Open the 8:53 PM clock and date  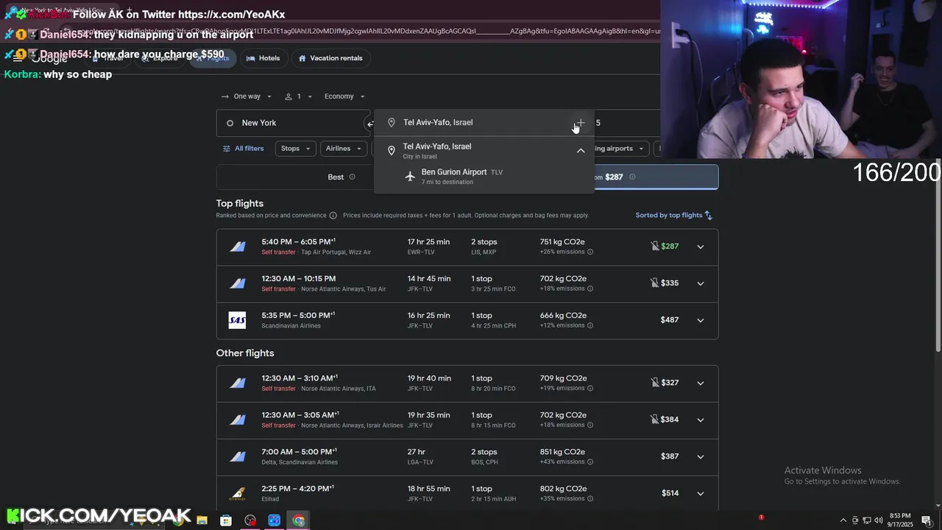[x=900, y=520]
